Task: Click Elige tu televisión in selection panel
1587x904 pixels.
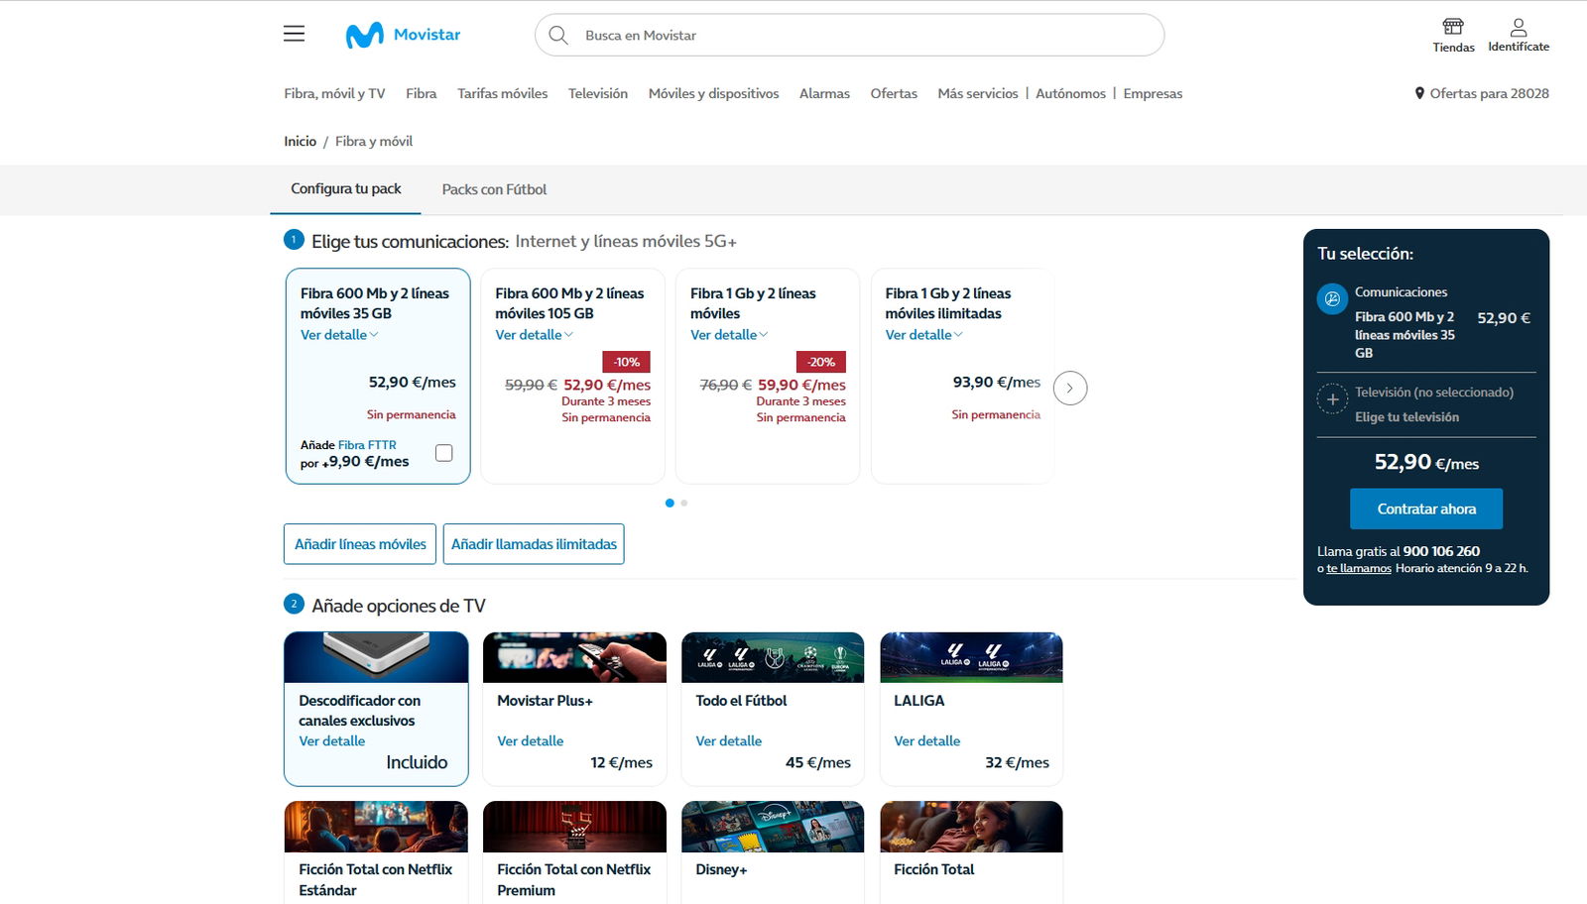Action: tap(1406, 417)
